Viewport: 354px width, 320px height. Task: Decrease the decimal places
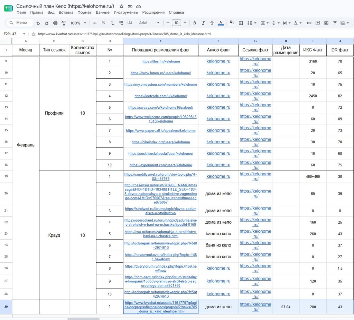pyautogui.click(x=112, y=23)
